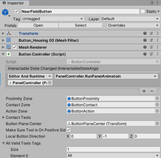Click the prefab Open button
The width and height of the screenshot is (161, 158).
38,25
